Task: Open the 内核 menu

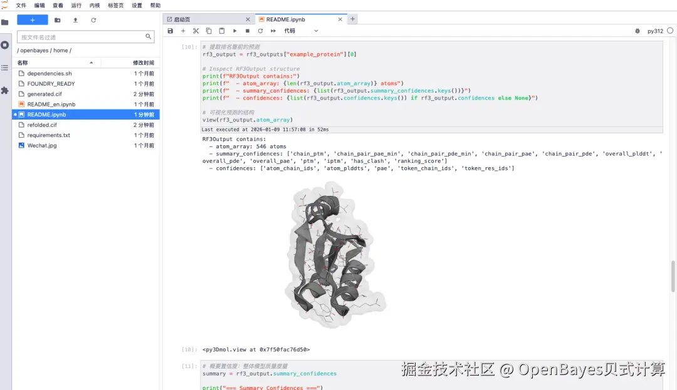Action: tap(95, 6)
